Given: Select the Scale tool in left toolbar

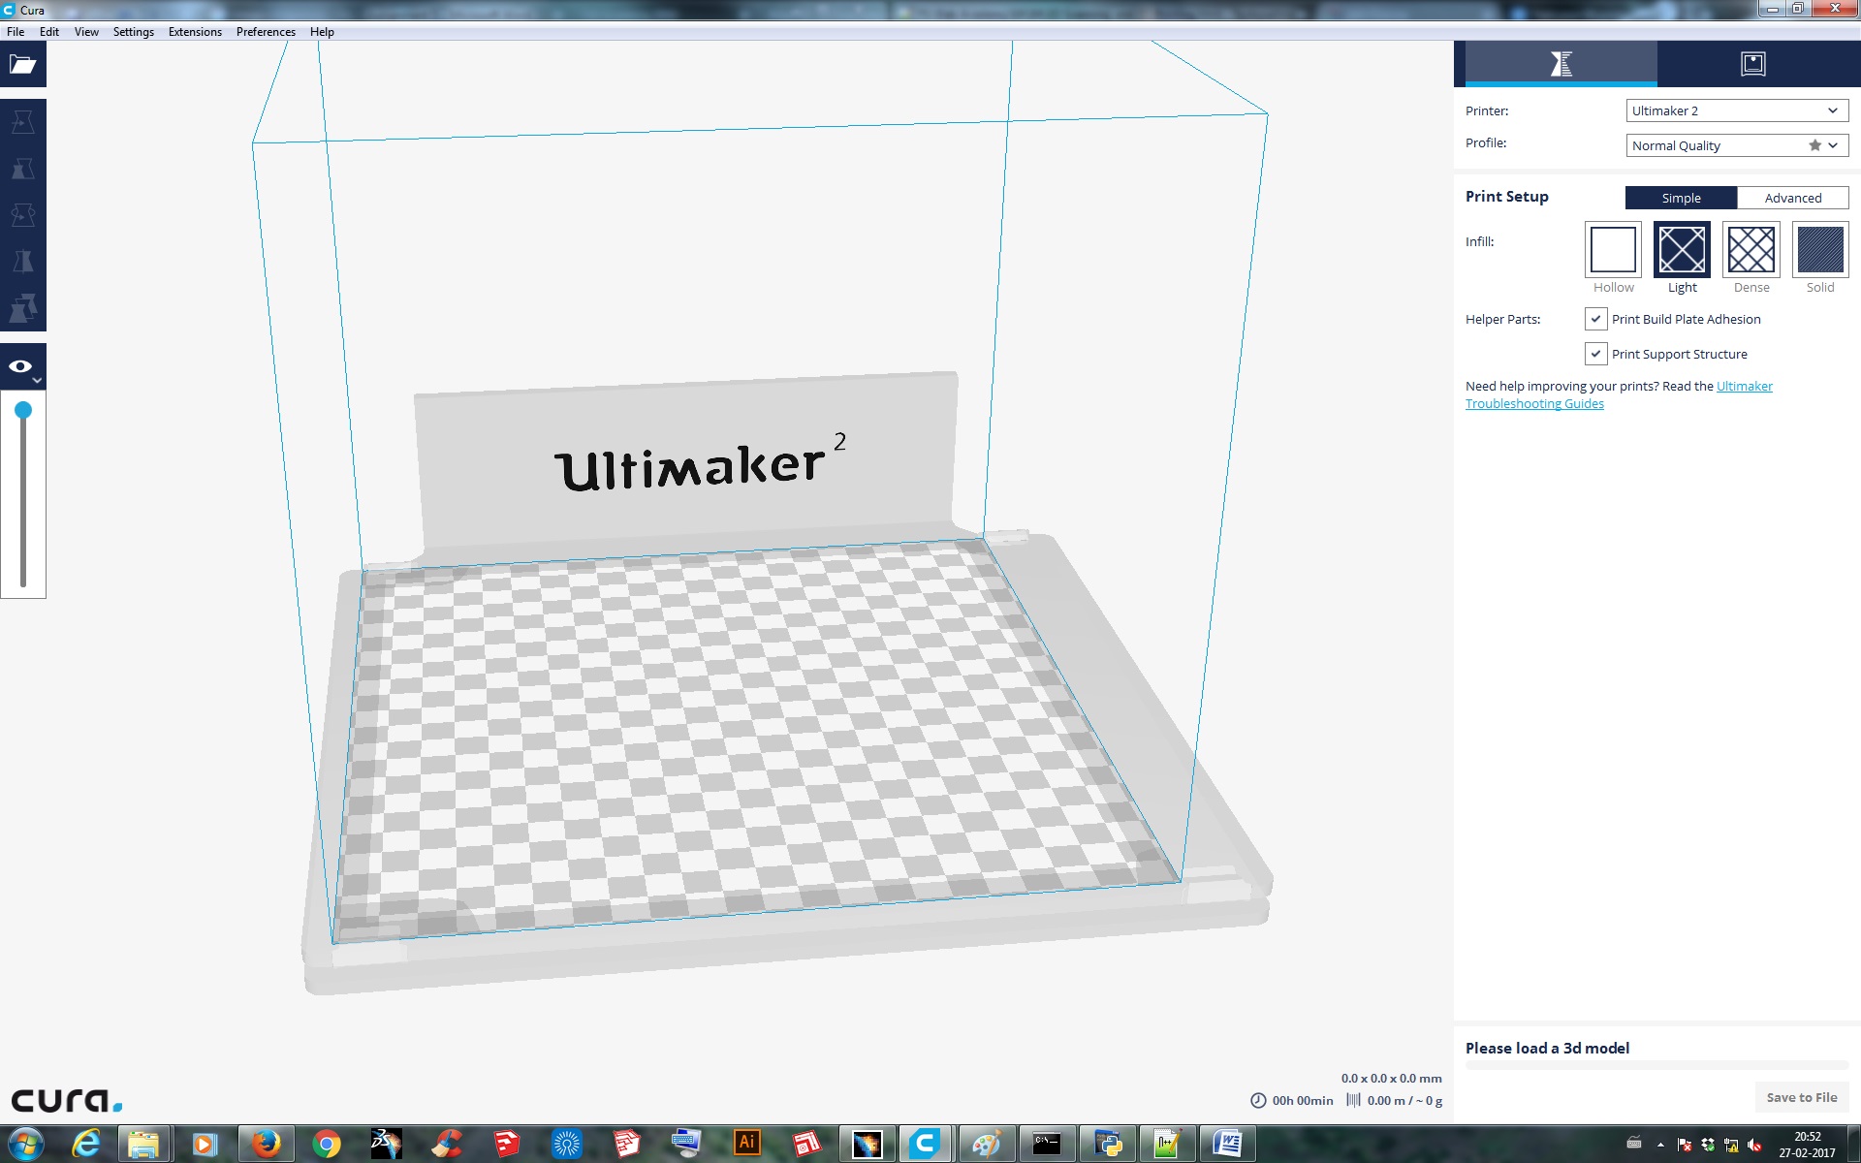Looking at the screenshot, I should (x=23, y=170).
